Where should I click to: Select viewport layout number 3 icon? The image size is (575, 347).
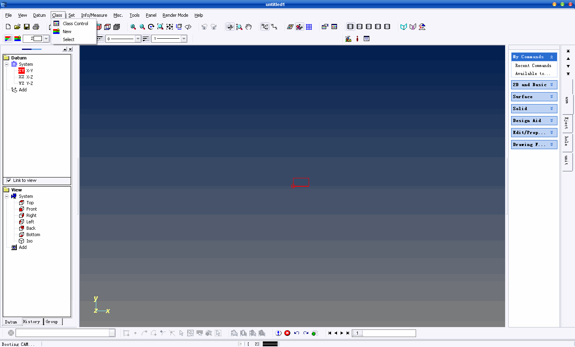[369, 27]
